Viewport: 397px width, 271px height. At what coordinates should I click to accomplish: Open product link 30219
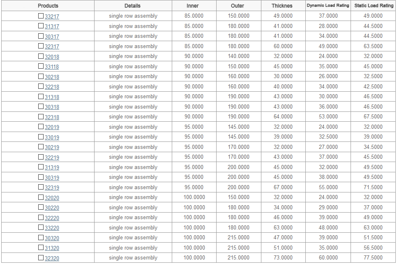click(x=52, y=148)
